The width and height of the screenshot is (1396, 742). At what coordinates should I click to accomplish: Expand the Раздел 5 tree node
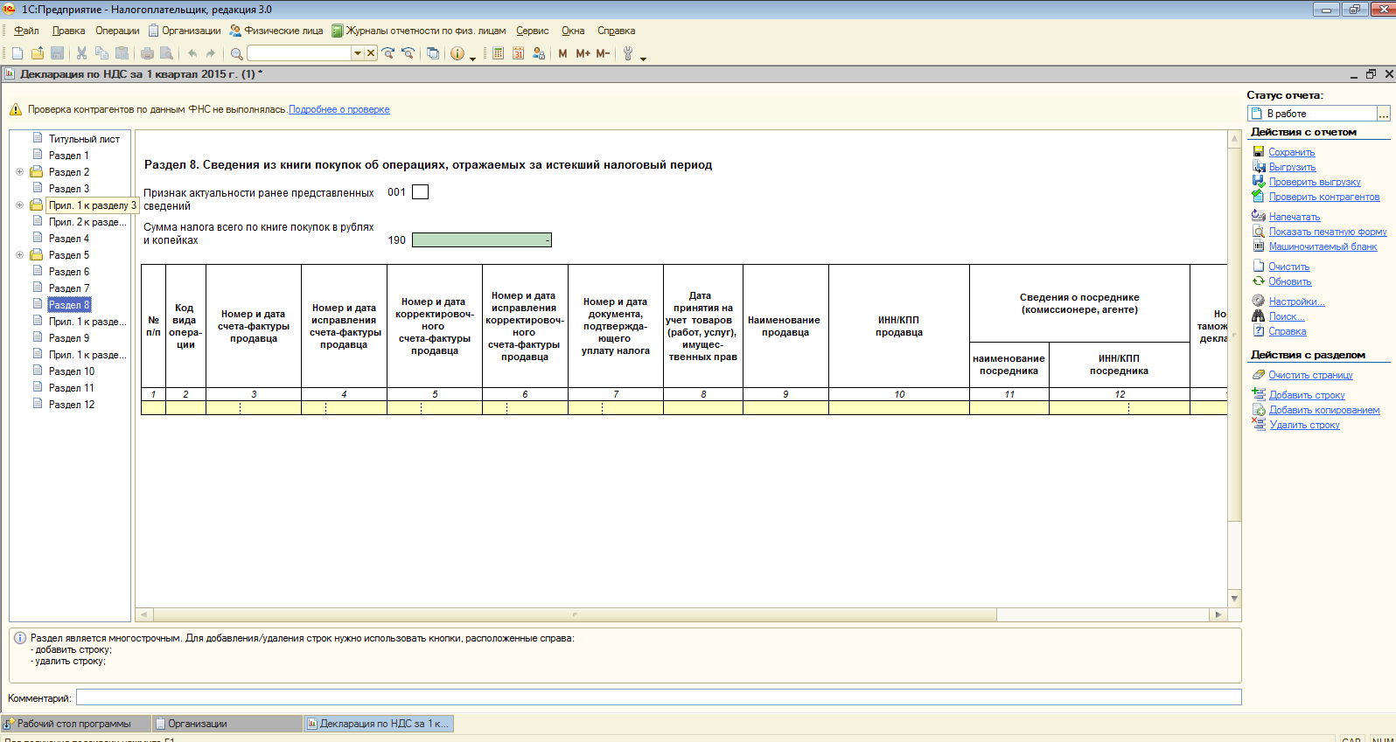tap(19, 255)
